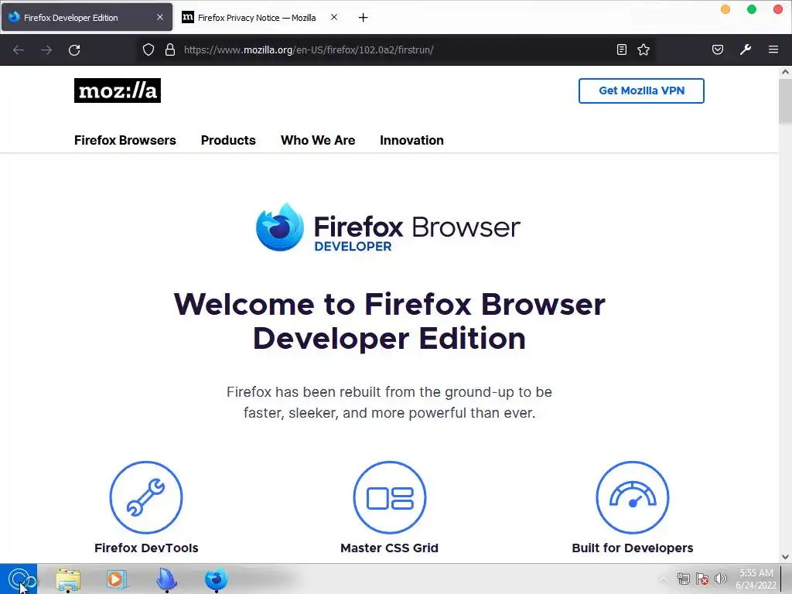The image size is (792, 594).
Task: Open the Firefox application hamburger menu
Action: click(x=773, y=49)
